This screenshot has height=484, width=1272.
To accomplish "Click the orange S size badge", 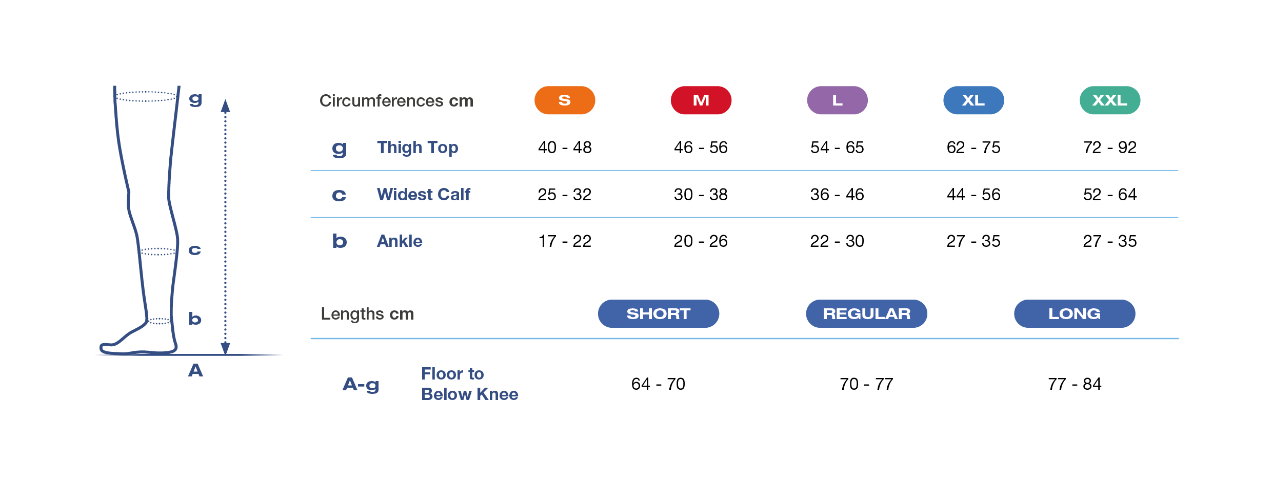I will [564, 100].
